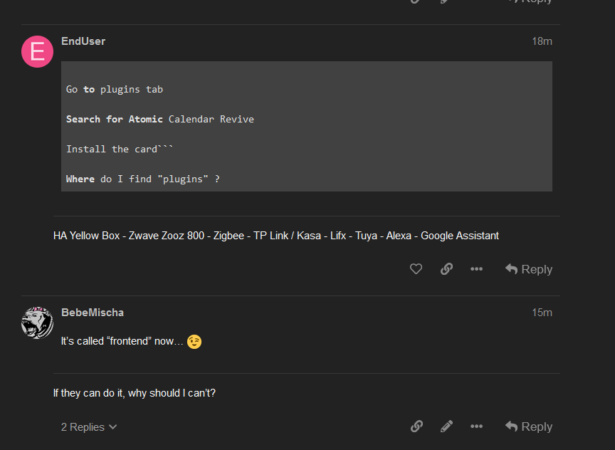The width and height of the screenshot is (615, 450).
Task: Click the winking emoji in BebeMischa's reply
Action: click(194, 342)
